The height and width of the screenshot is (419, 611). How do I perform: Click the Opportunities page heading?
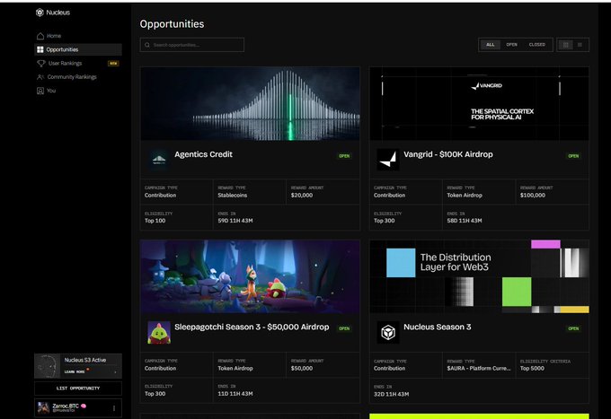click(172, 24)
